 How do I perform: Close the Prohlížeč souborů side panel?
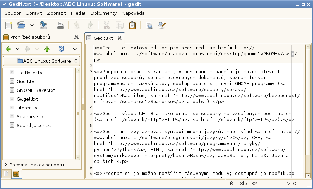tap(77, 37)
